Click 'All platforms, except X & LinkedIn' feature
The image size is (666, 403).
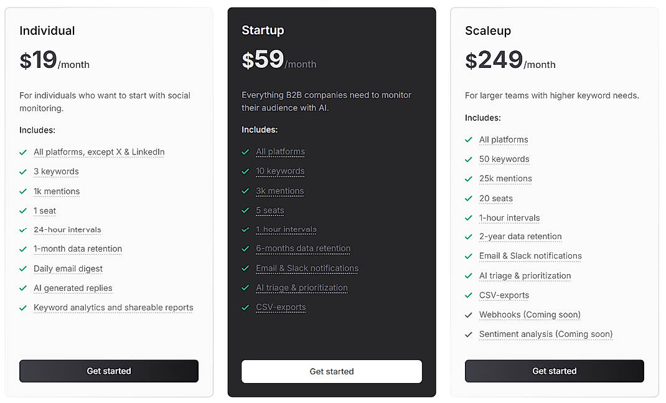pyautogui.click(x=99, y=152)
